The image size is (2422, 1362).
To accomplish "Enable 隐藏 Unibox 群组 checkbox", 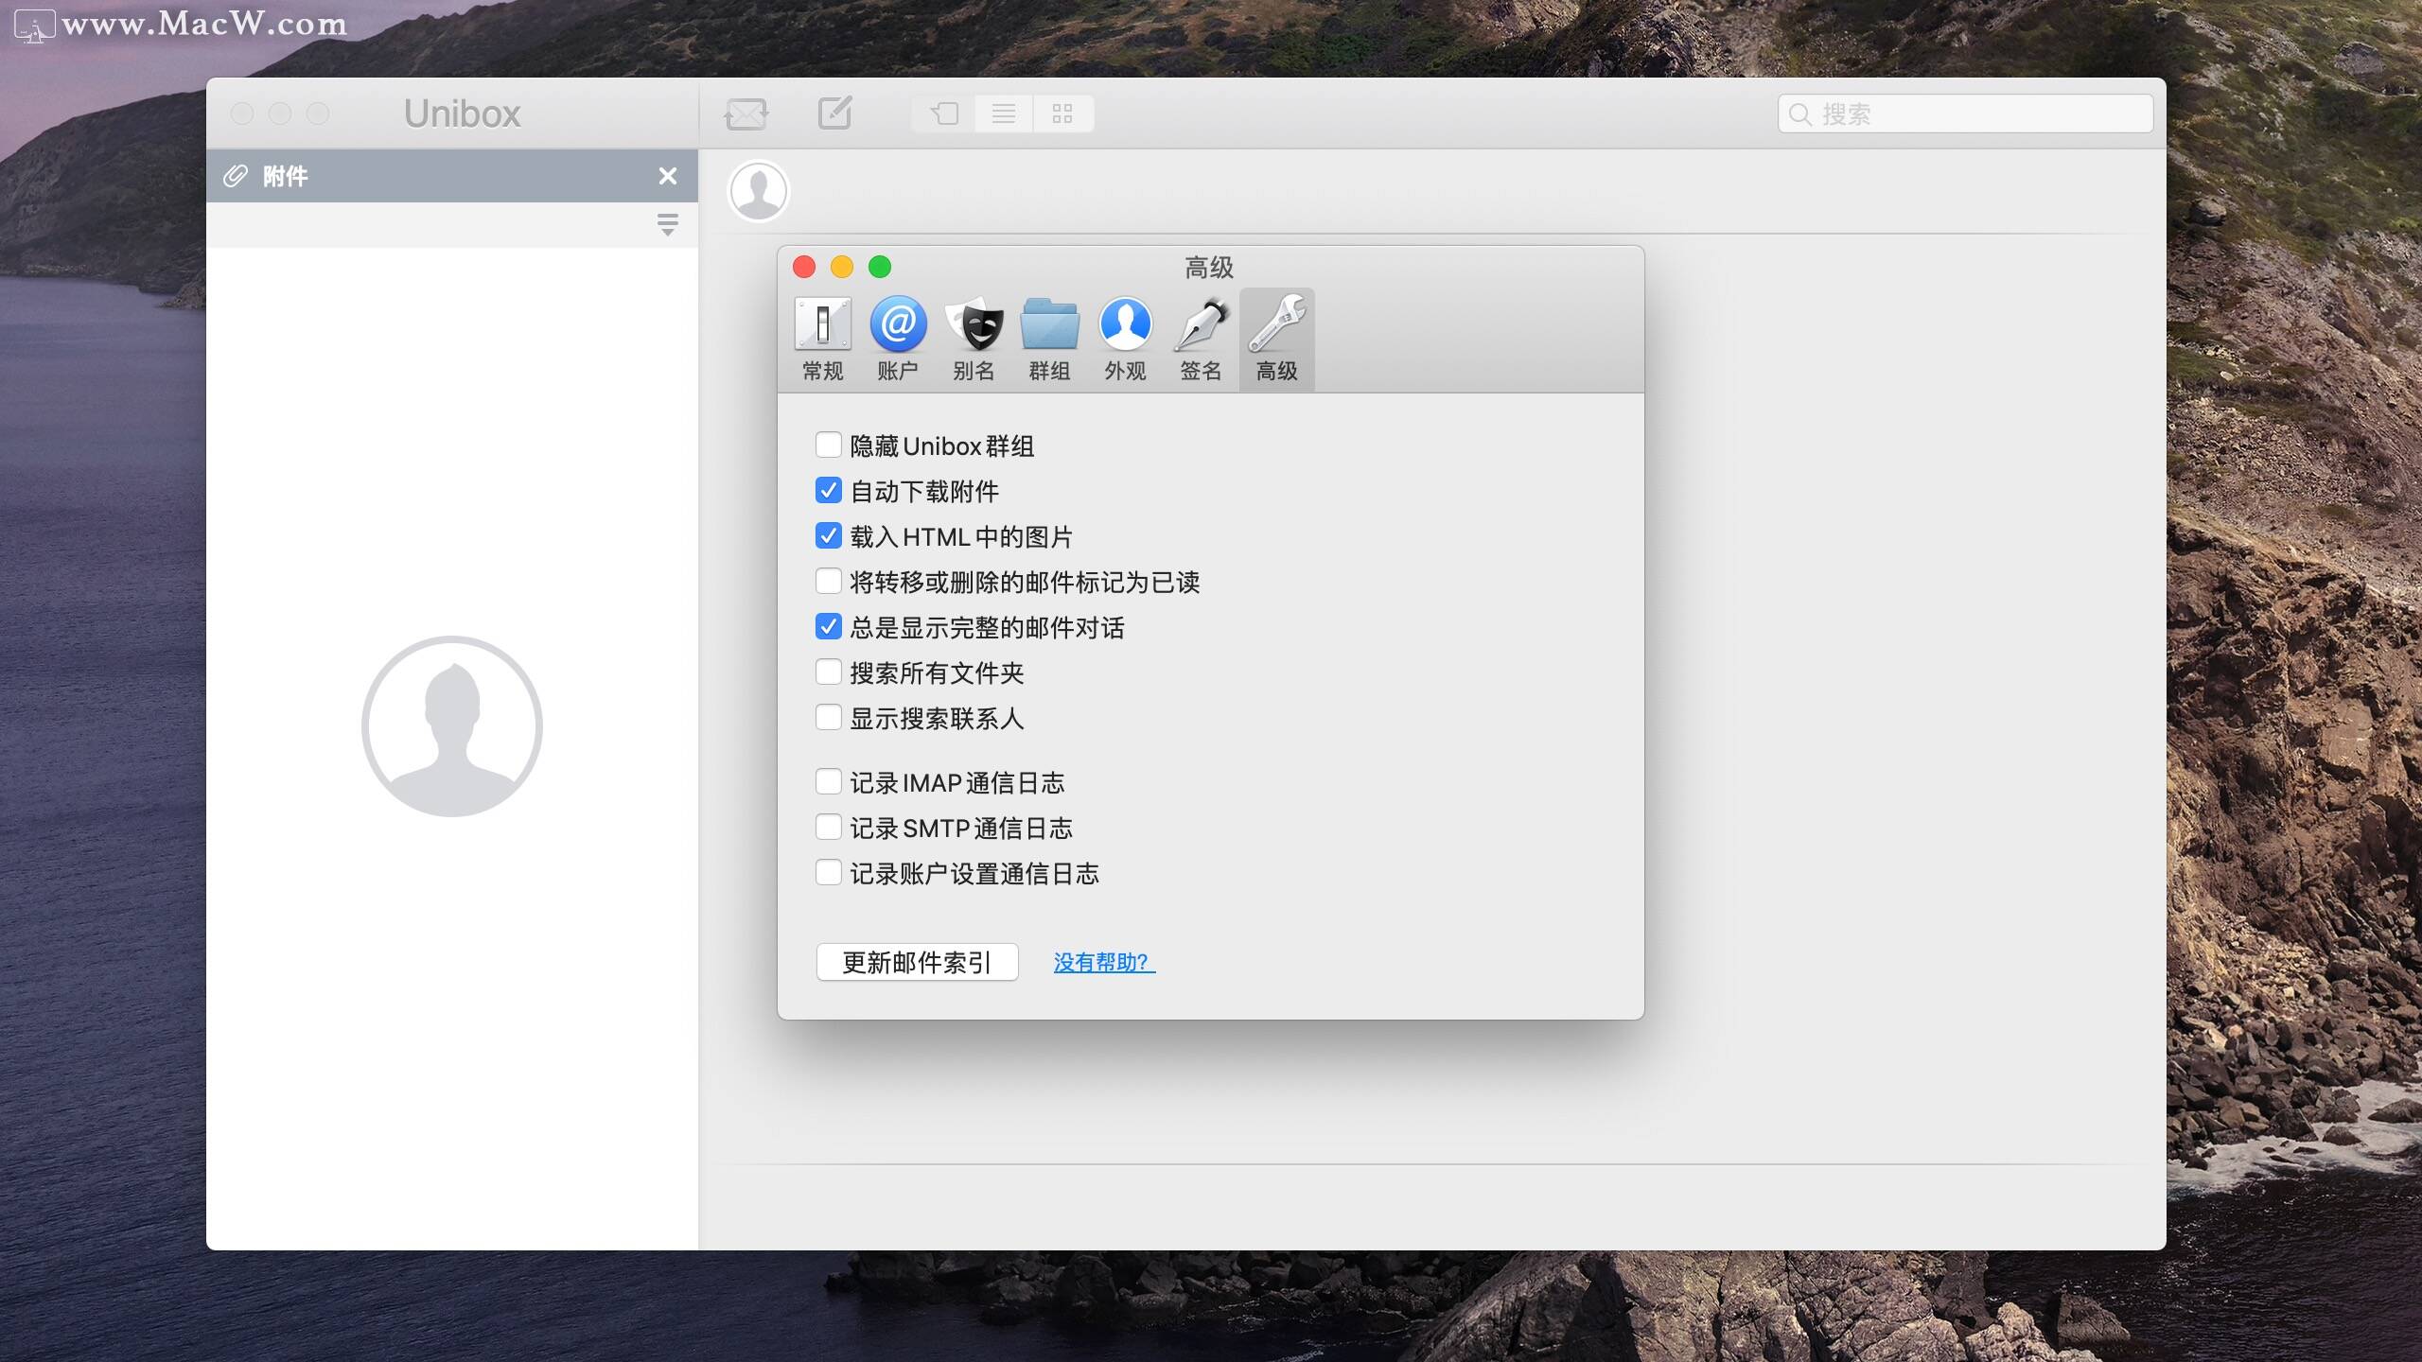I will click(828, 445).
